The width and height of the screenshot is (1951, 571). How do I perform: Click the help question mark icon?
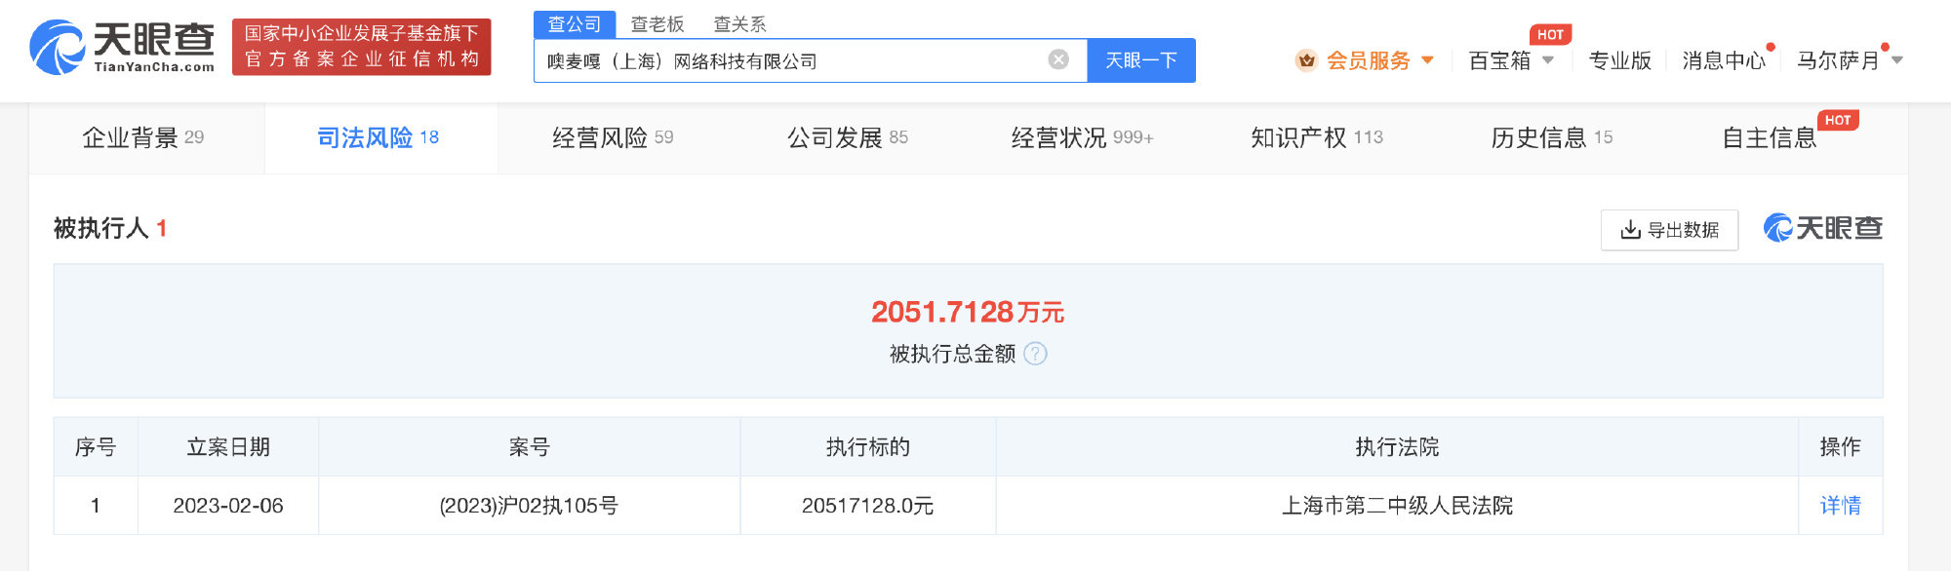pyautogui.click(x=1036, y=354)
